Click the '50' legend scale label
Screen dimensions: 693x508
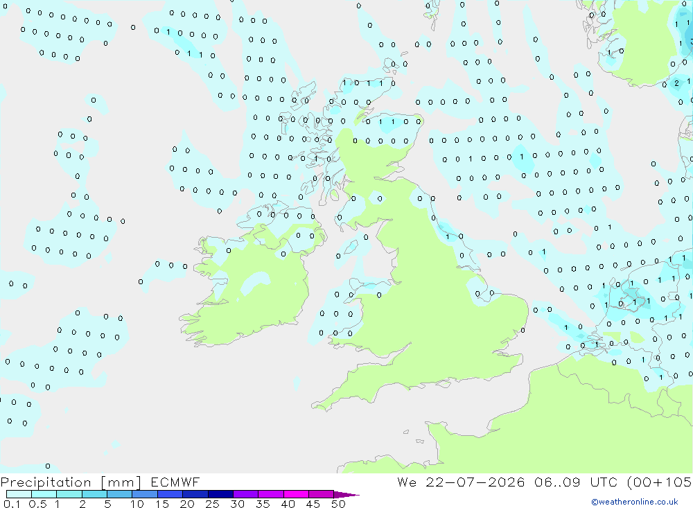pos(338,504)
